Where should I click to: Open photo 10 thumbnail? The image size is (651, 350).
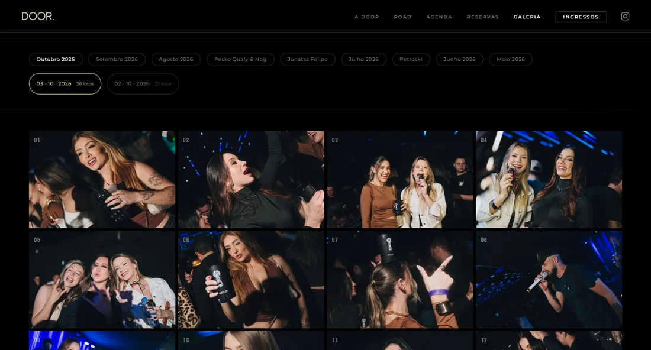pos(251,341)
